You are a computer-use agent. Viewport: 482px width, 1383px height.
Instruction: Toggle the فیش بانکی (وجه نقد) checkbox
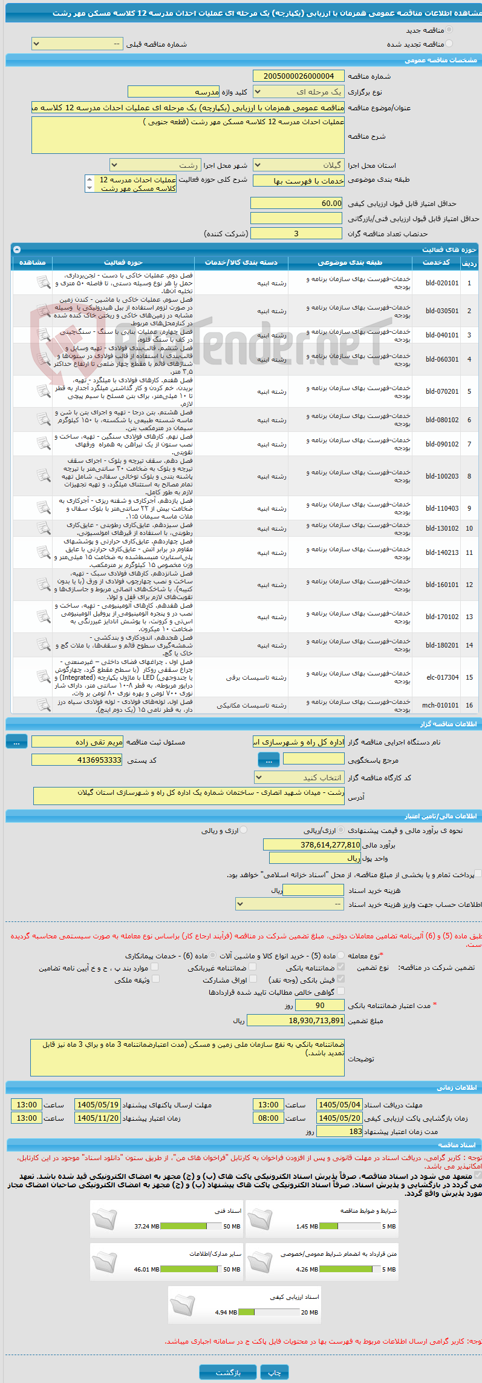pyautogui.click(x=340, y=979)
